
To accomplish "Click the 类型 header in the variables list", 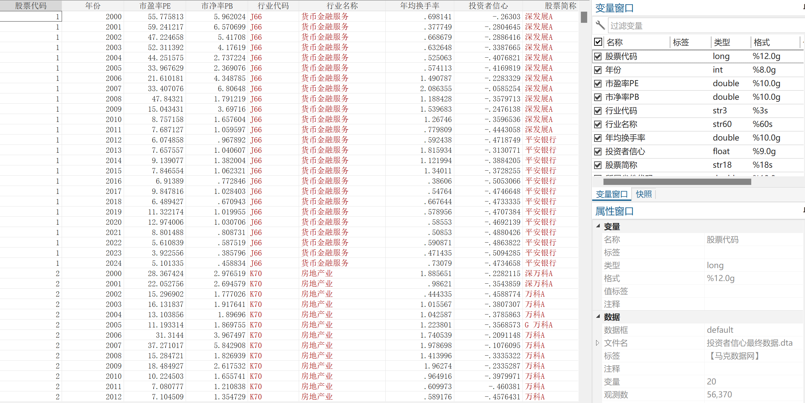I will (x=722, y=42).
